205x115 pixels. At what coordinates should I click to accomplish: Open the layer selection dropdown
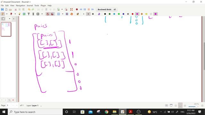41,106
